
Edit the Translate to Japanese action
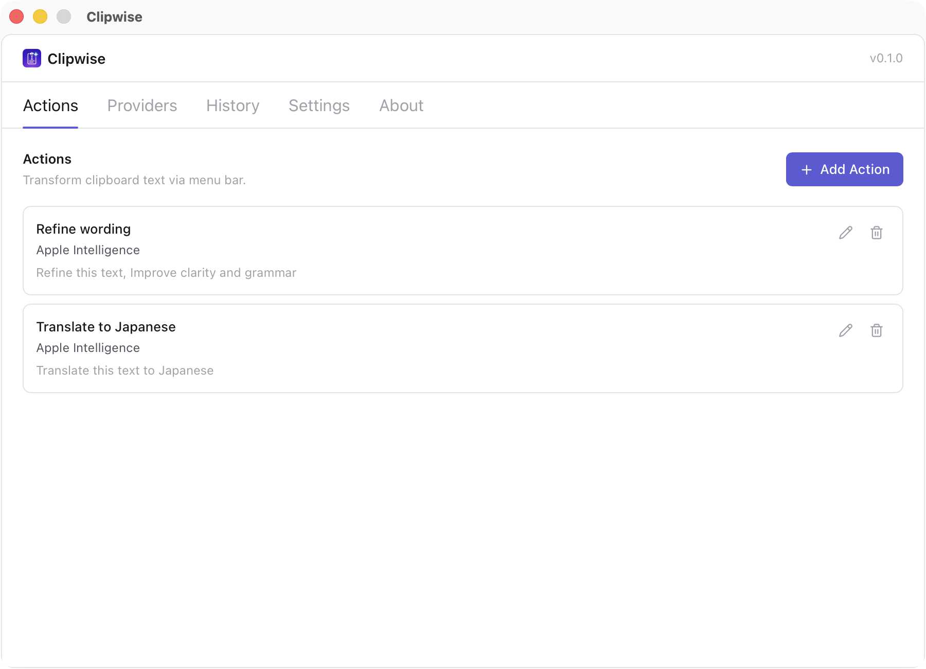845,330
